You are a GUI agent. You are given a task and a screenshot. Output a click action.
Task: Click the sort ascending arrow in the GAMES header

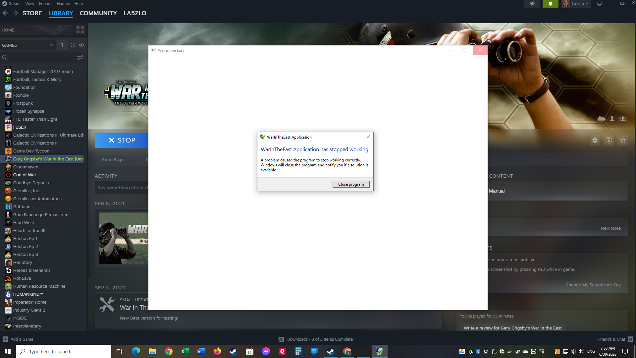click(x=62, y=45)
